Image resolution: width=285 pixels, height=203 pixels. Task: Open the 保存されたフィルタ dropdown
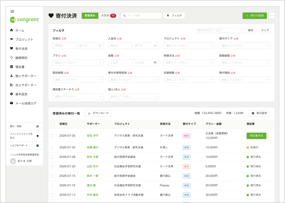coord(220,30)
